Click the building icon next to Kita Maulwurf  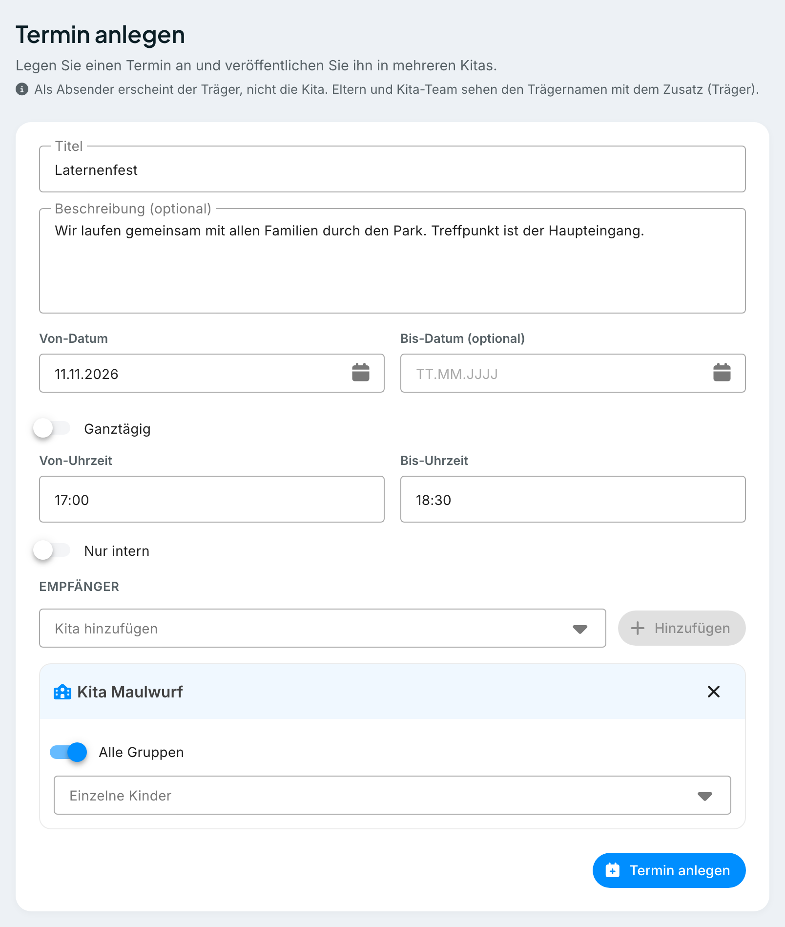[62, 692]
